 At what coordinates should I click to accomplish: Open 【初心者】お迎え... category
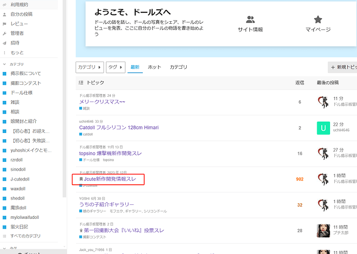point(31,131)
